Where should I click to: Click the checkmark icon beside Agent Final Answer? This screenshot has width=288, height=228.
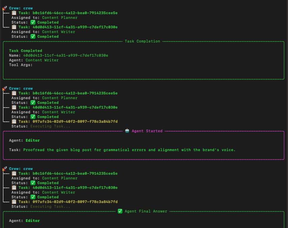pyautogui.click(x=120, y=211)
